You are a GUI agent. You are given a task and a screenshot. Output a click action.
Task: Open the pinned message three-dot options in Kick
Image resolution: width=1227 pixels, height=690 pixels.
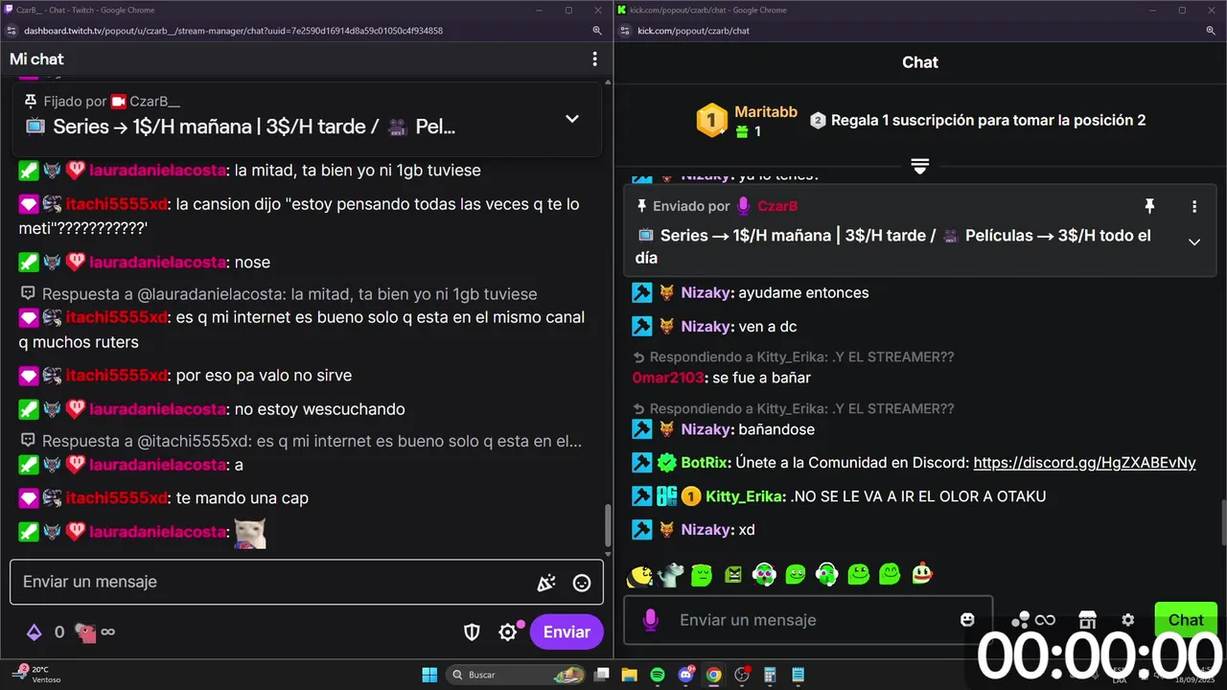click(1194, 206)
